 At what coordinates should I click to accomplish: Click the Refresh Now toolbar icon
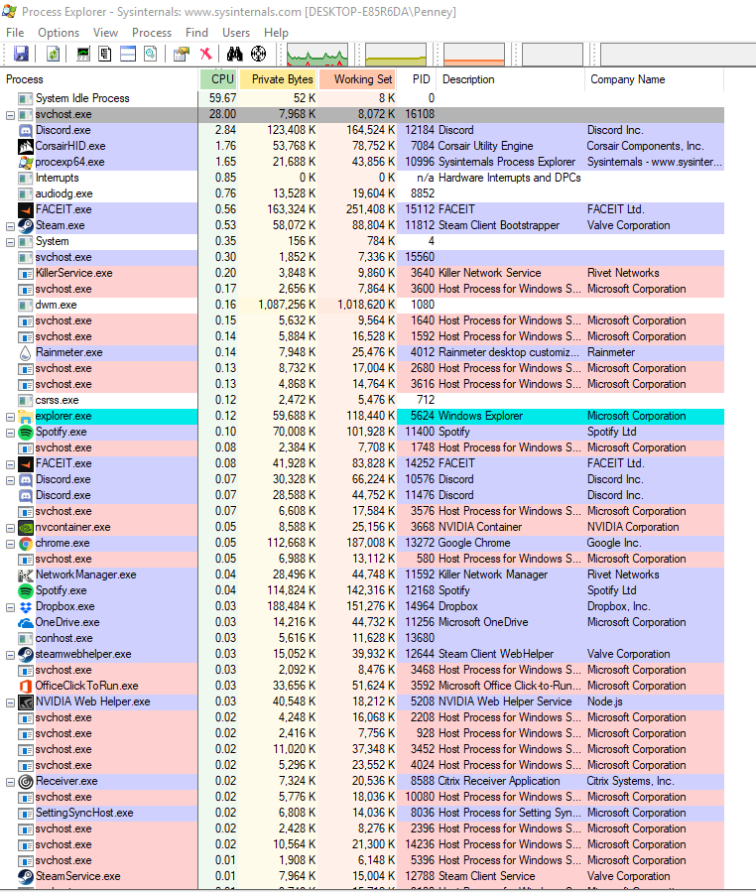pyautogui.click(x=53, y=54)
